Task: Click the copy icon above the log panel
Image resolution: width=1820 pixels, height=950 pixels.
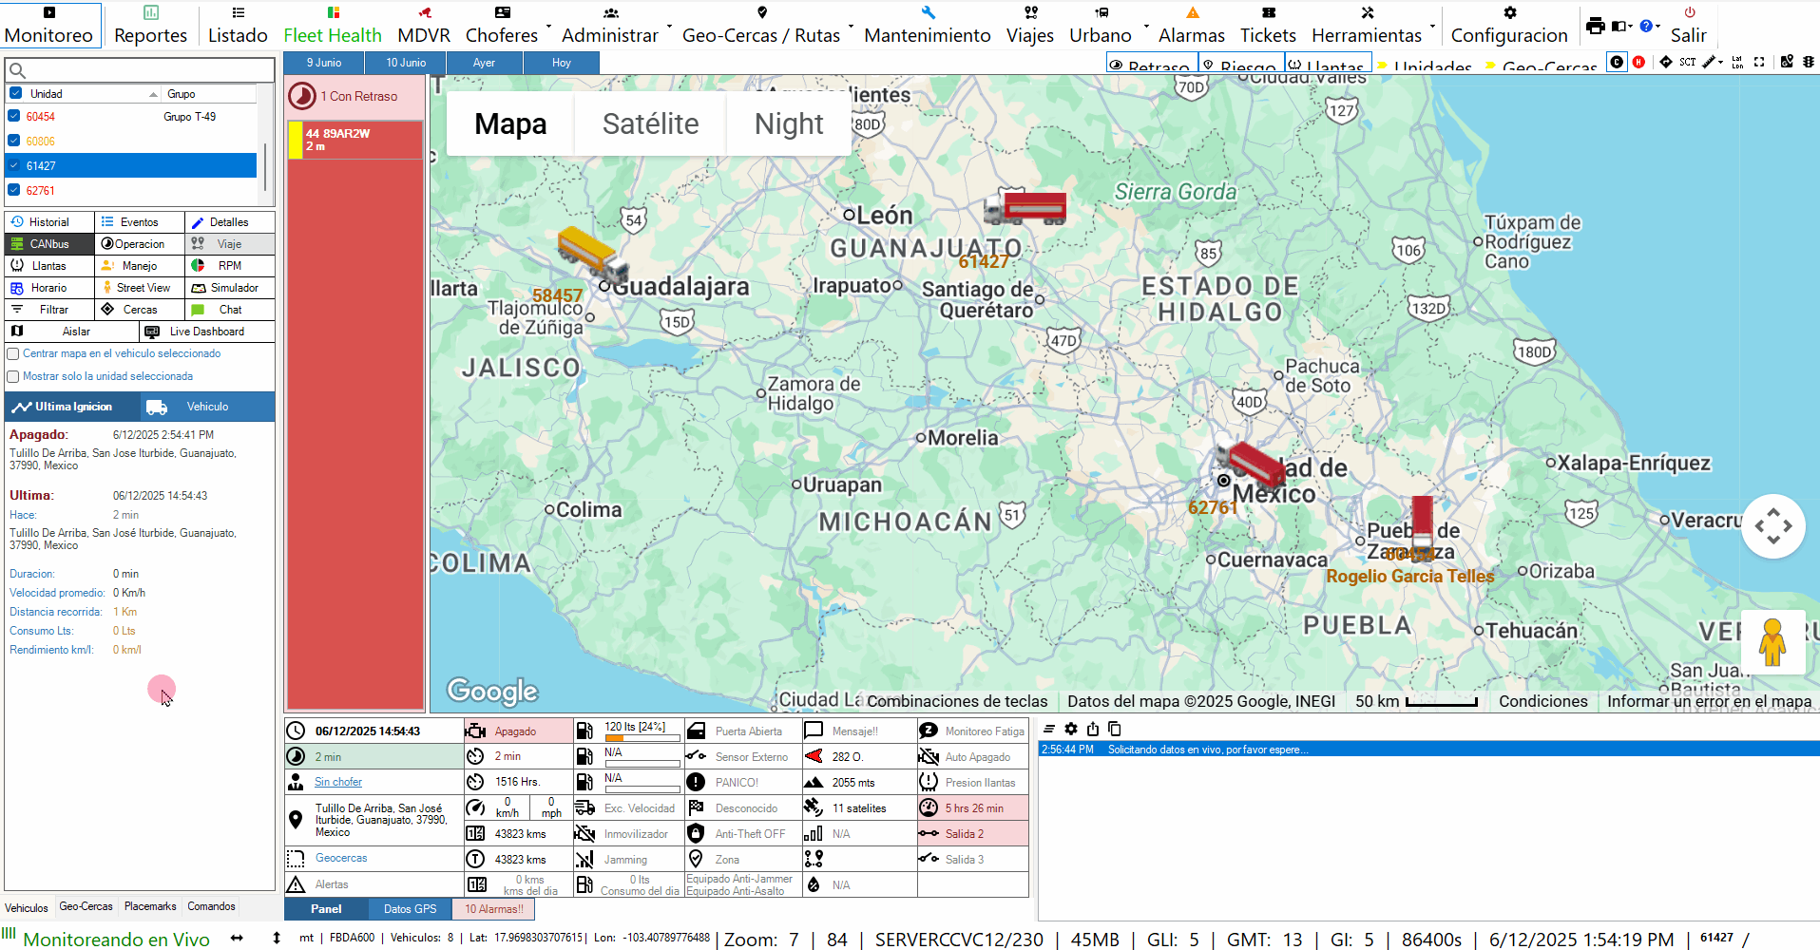Action: tap(1115, 729)
